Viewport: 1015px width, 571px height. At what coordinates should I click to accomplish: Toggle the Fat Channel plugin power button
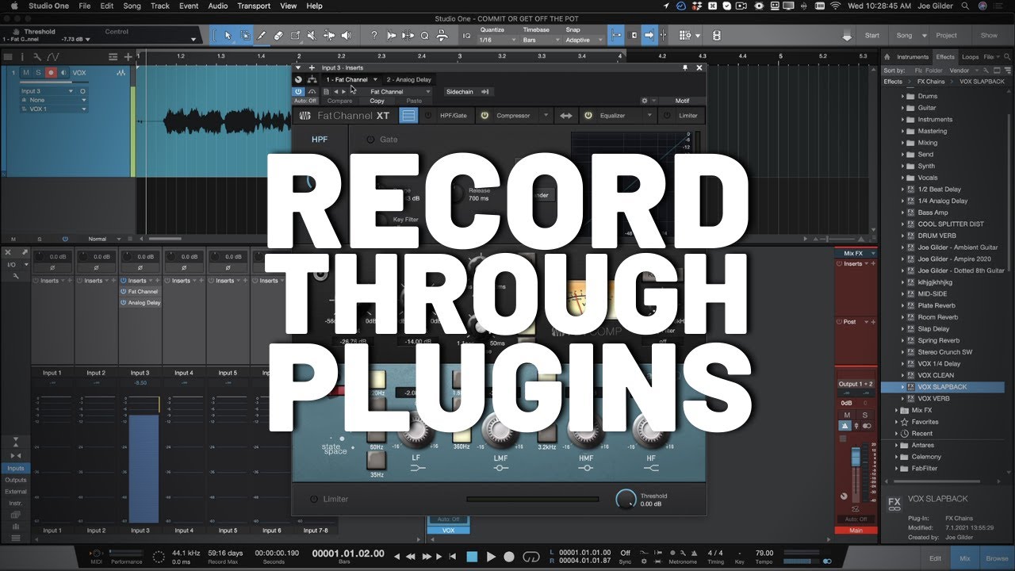299,92
